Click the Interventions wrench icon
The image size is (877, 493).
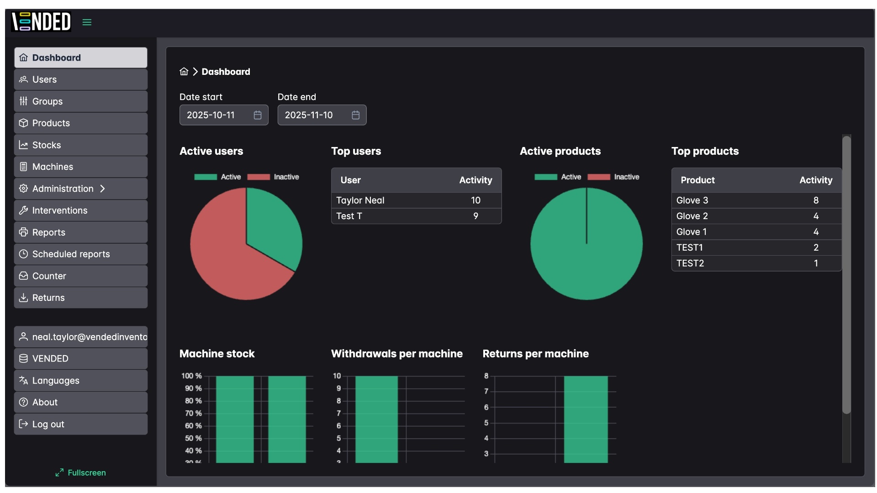click(23, 210)
